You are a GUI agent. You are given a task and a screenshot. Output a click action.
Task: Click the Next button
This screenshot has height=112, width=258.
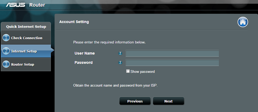[x=169, y=101]
